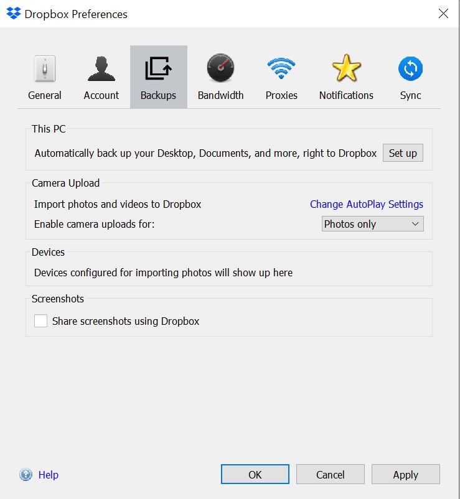Expand the Photos only dropdown
The image size is (460, 499).
(x=372, y=224)
